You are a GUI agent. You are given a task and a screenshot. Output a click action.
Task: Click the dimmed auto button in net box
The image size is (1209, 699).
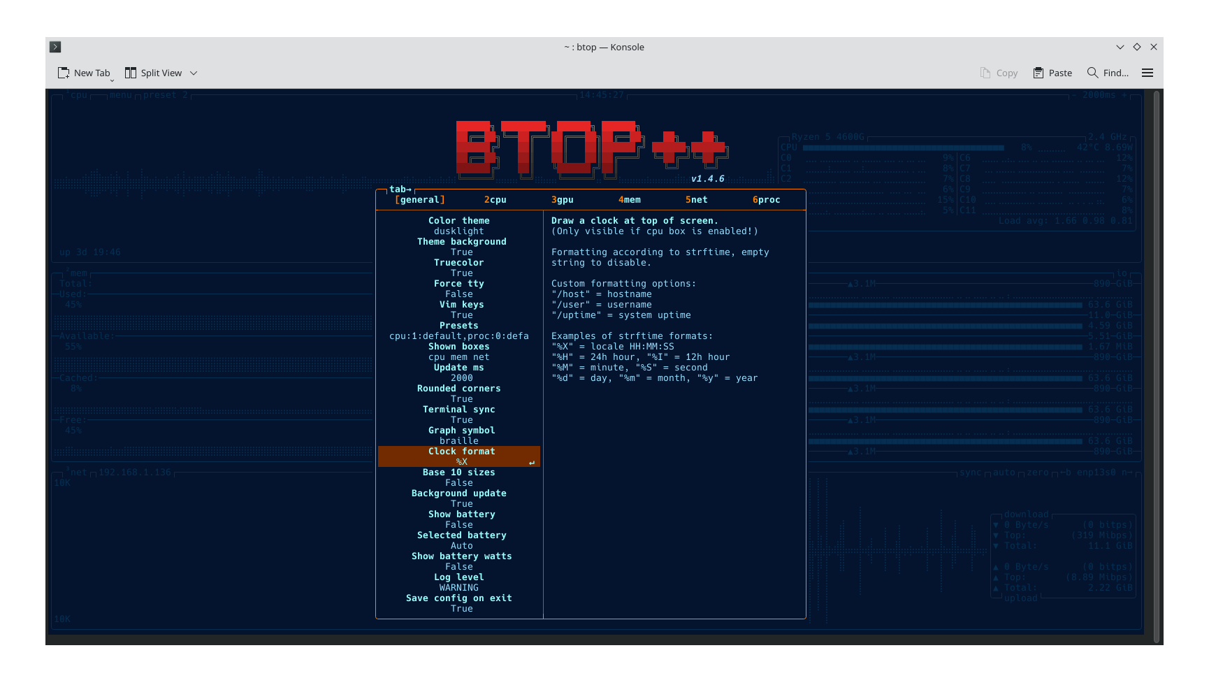click(1004, 473)
